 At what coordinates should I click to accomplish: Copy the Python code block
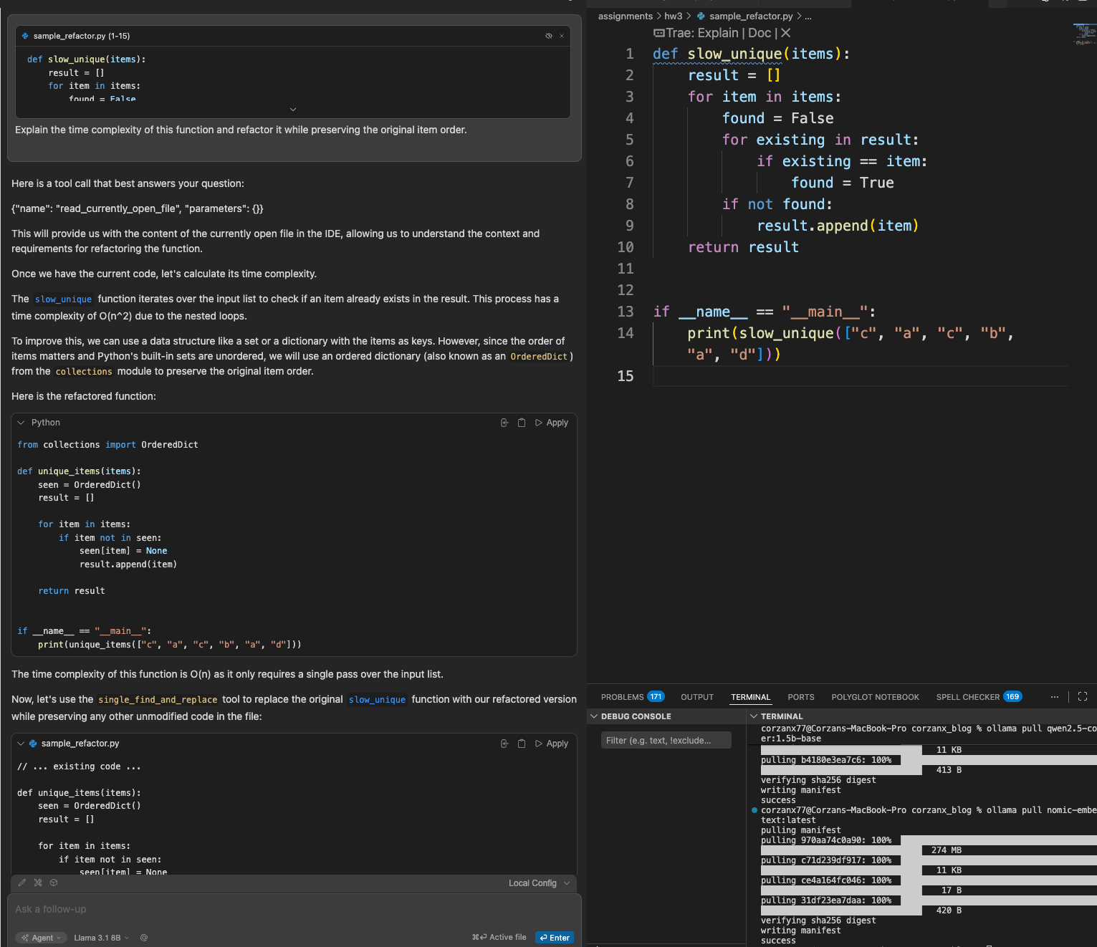522,423
